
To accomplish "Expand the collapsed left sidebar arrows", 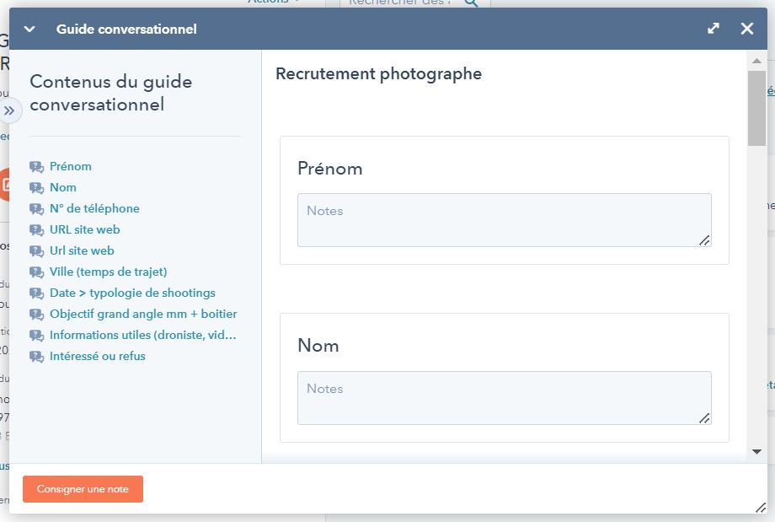I will (x=9, y=110).
